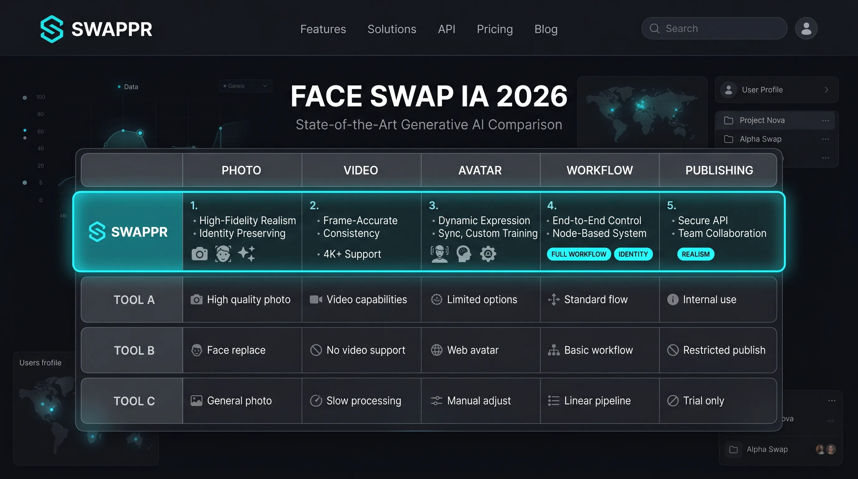Open more options dots for top Alpha Swap
The width and height of the screenshot is (858, 479).
(x=825, y=139)
